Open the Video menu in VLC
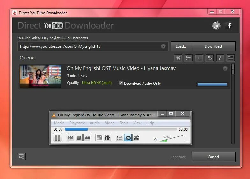This screenshot has height=179, width=250. pos(110,123)
